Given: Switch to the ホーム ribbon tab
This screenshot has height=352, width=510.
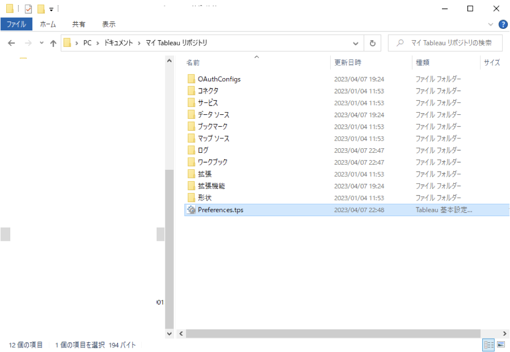Looking at the screenshot, I should click(x=48, y=24).
